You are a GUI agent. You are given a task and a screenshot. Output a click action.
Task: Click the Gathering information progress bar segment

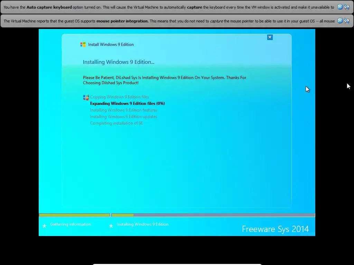75,215
